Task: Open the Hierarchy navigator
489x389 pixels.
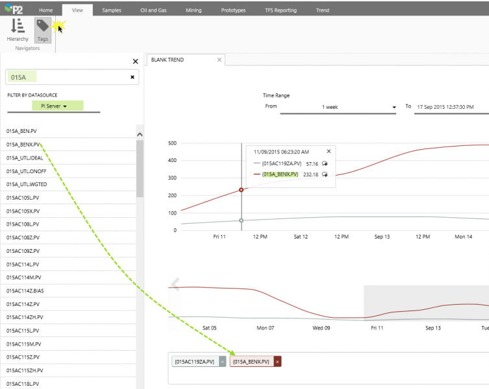Action: pyautogui.click(x=18, y=29)
